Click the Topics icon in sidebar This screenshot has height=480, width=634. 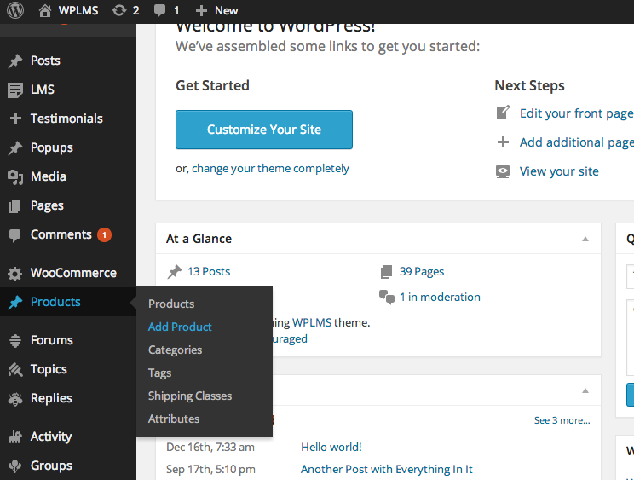(x=15, y=369)
